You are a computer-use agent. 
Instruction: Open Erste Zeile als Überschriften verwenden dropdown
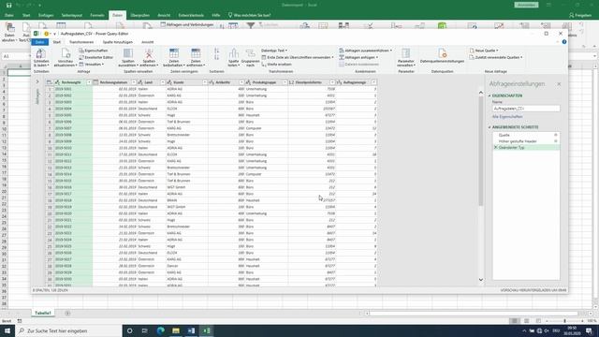(x=298, y=57)
